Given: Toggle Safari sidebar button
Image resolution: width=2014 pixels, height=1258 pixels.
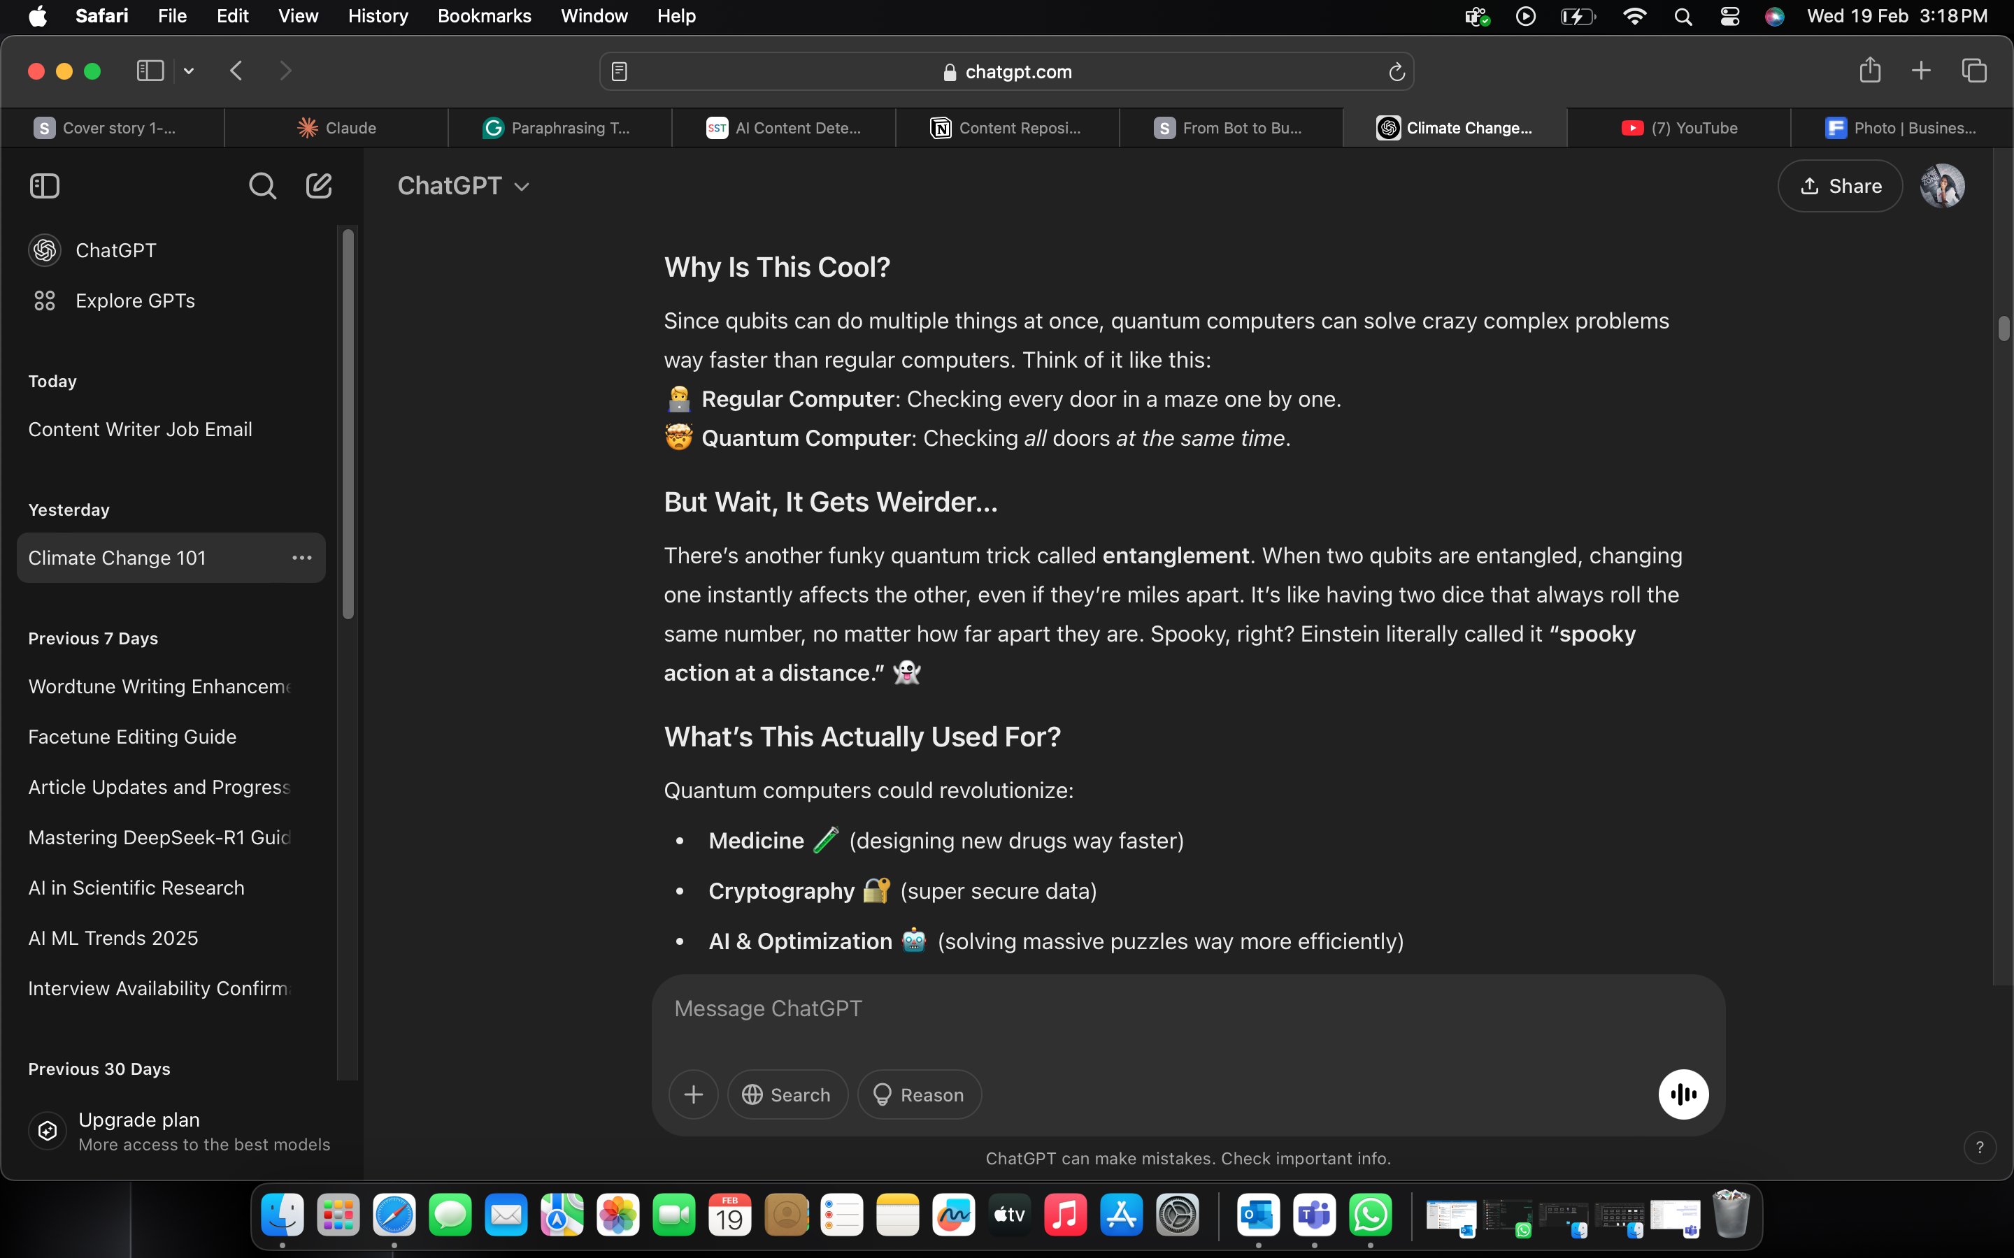Looking at the screenshot, I should (x=150, y=71).
